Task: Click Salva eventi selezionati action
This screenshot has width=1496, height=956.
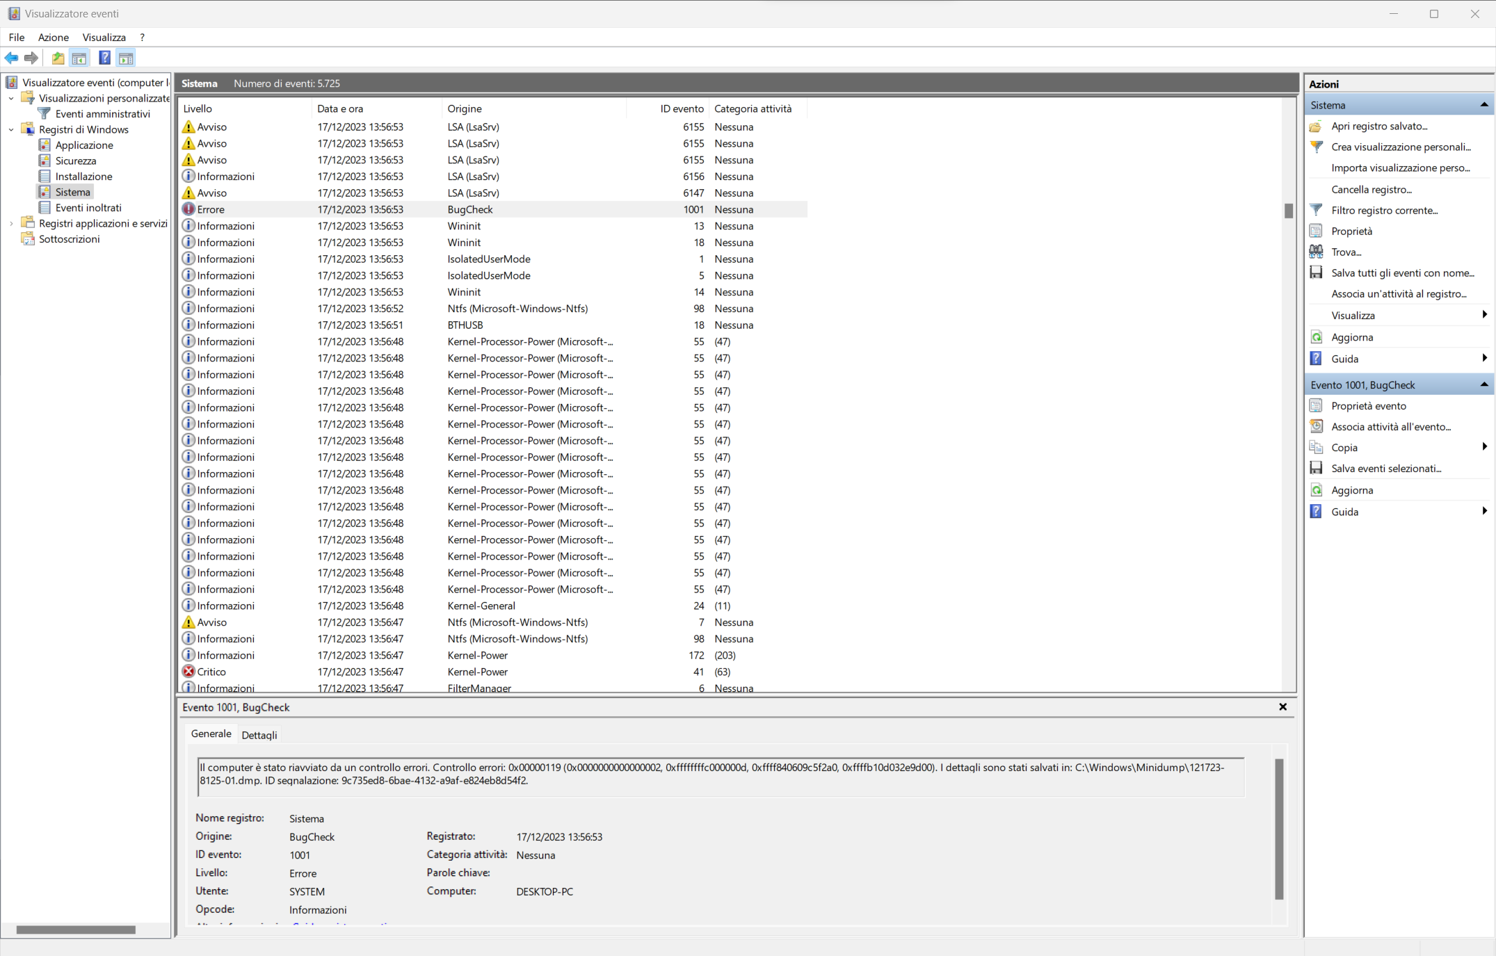Action: [1385, 469]
